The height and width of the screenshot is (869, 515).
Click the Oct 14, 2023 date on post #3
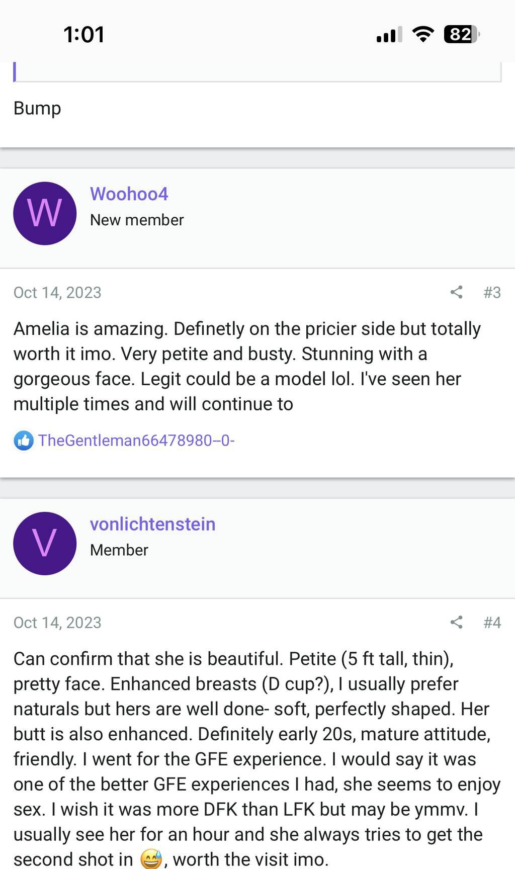point(57,292)
